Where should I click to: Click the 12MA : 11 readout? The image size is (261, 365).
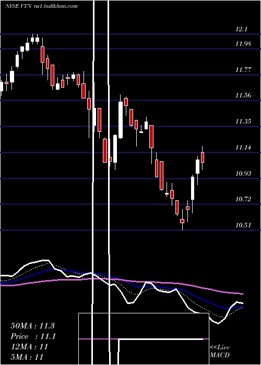click(x=29, y=347)
